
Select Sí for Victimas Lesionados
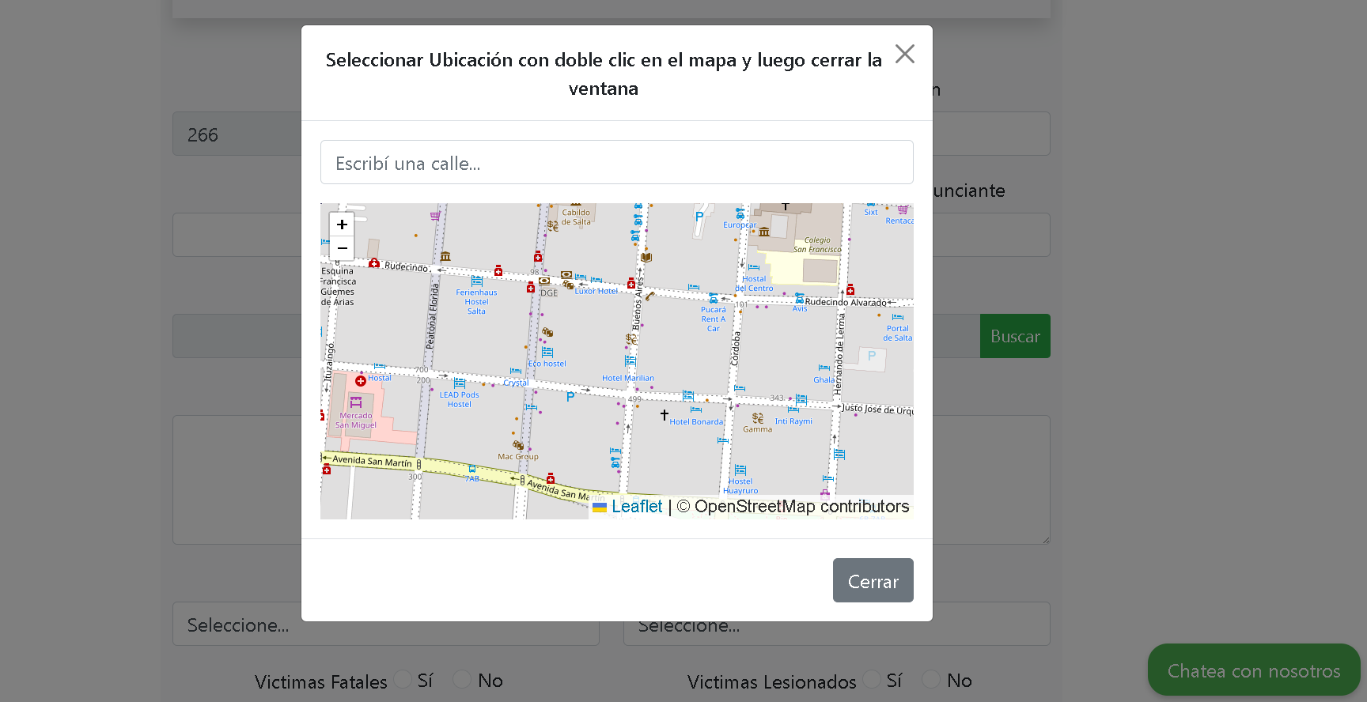point(872,680)
